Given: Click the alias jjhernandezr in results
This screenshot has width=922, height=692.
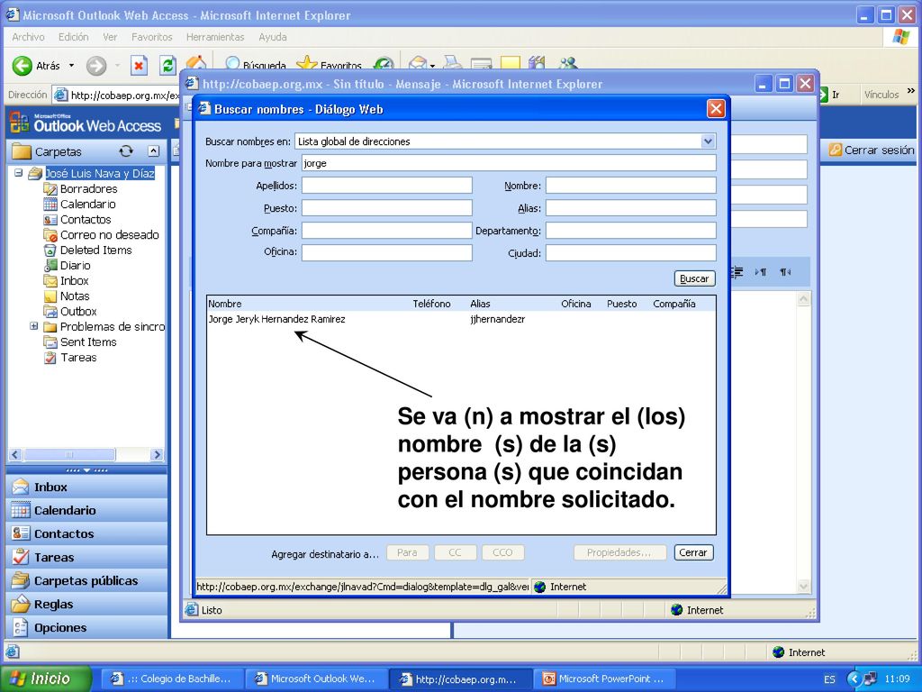Looking at the screenshot, I should click(x=497, y=319).
